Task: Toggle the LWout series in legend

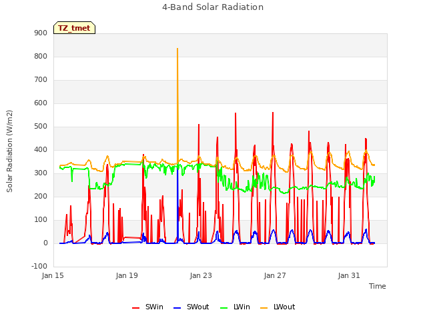Action: [278, 307]
